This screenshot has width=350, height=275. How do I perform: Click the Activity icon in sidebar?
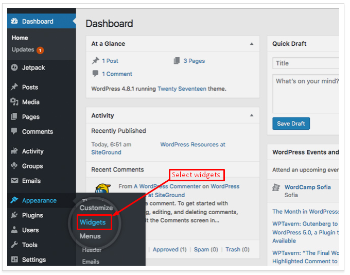(14, 151)
